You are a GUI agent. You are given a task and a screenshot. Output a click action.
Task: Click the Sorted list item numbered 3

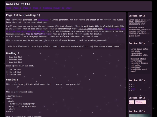pos(15,75)
